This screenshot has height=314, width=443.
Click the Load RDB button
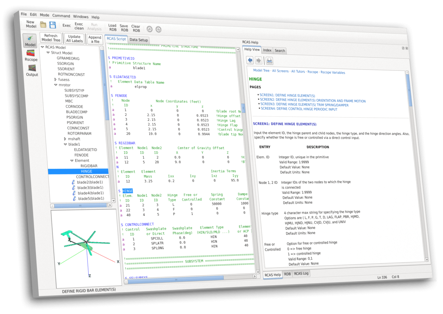tap(113, 27)
